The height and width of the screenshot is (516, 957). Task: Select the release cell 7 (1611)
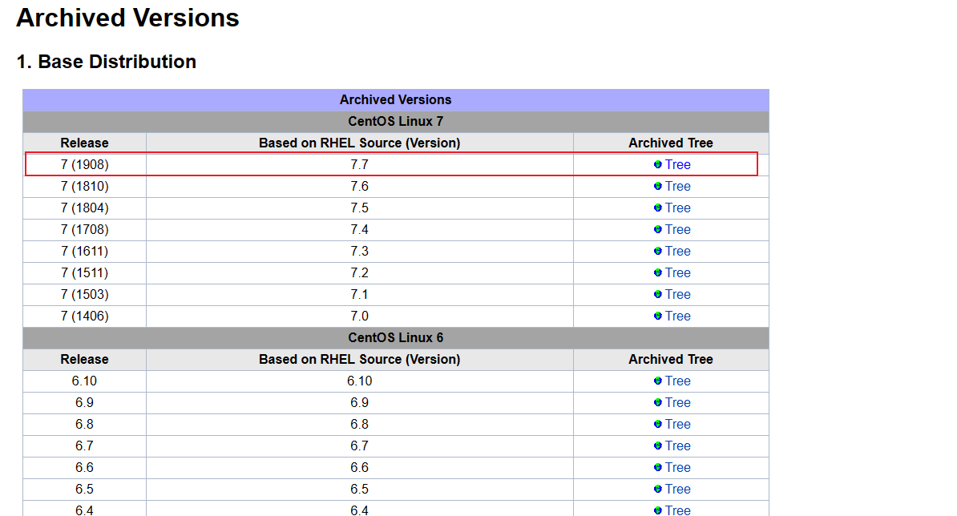tap(84, 252)
